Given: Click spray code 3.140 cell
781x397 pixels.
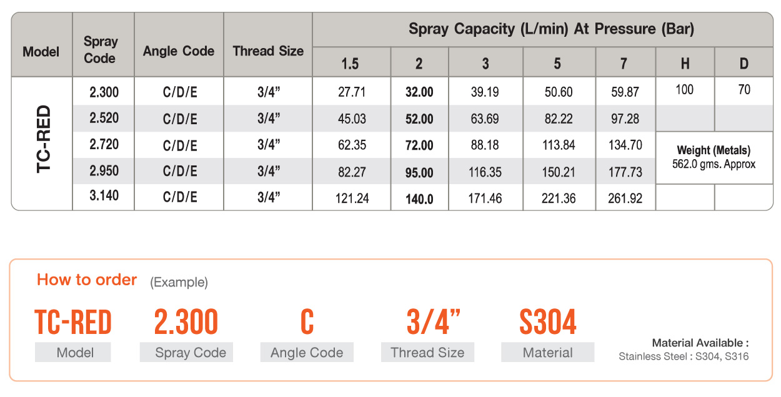Looking at the screenshot, I should pyautogui.click(x=104, y=196).
